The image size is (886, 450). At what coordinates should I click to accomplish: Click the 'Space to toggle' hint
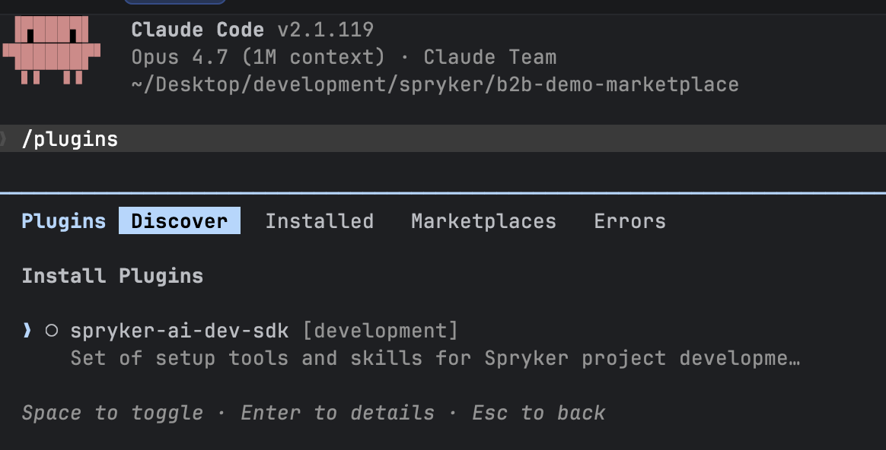(113, 414)
